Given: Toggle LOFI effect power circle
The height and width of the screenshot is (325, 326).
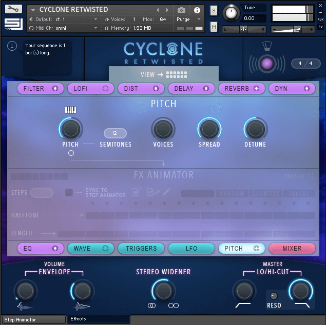Looking at the screenshot, I should point(105,89).
